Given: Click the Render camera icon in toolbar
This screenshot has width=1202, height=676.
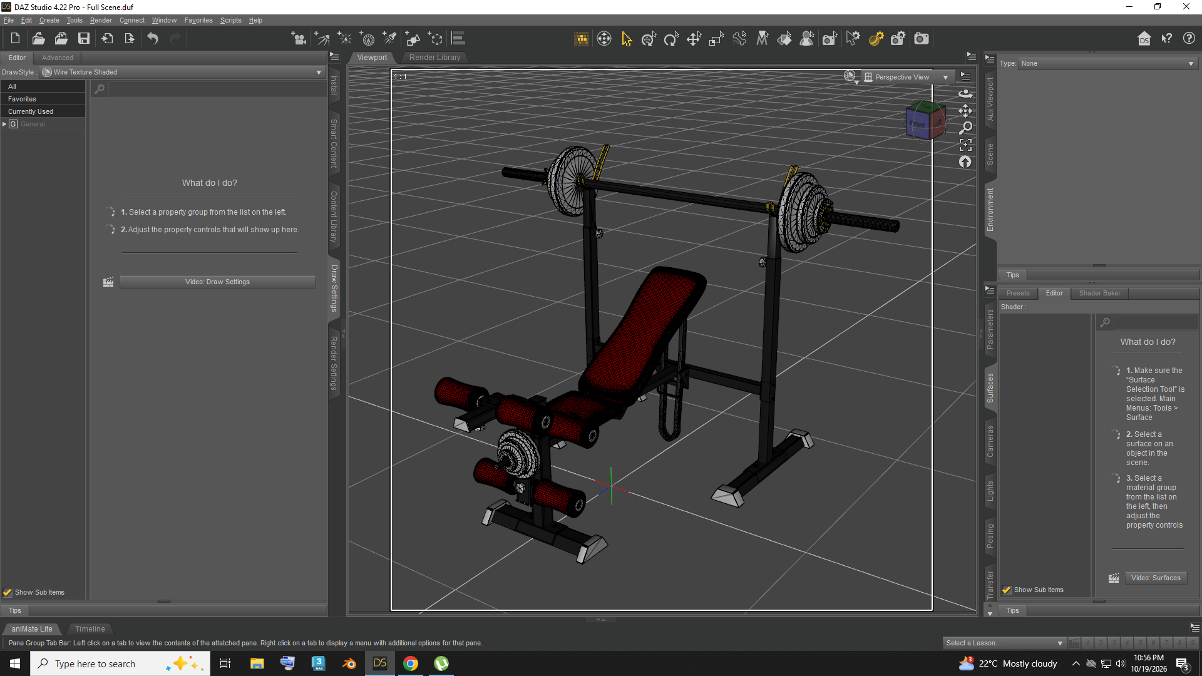Looking at the screenshot, I should click(x=922, y=39).
